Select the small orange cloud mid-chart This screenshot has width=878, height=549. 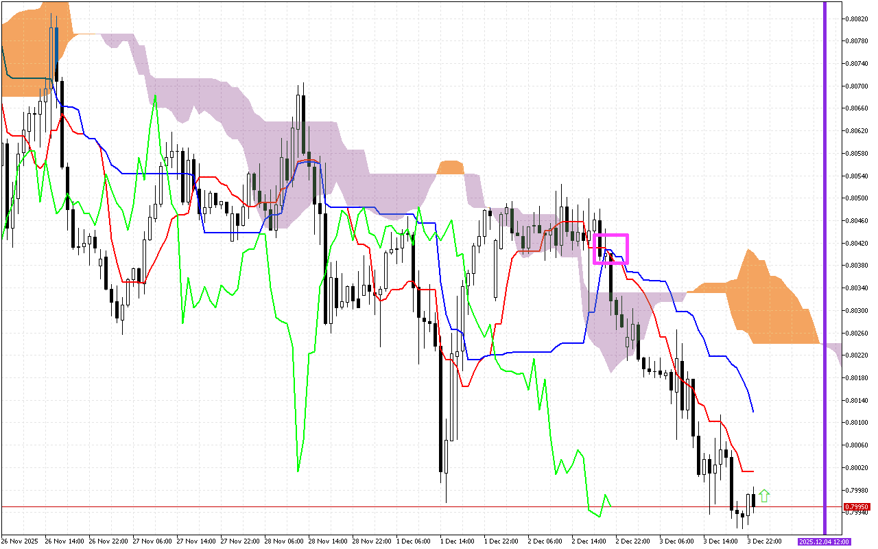pyautogui.click(x=451, y=167)
